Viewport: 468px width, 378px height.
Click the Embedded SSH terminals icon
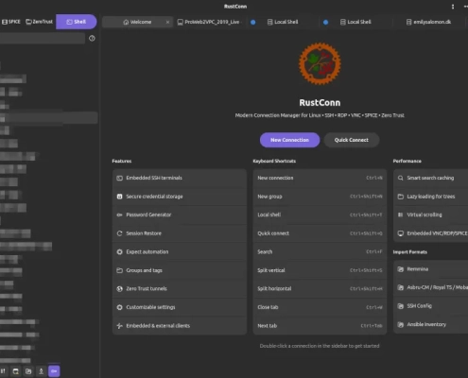tap(119, 178)
